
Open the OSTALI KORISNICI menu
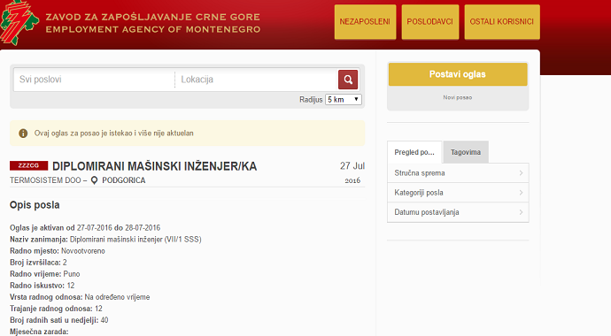click(502, 22)
